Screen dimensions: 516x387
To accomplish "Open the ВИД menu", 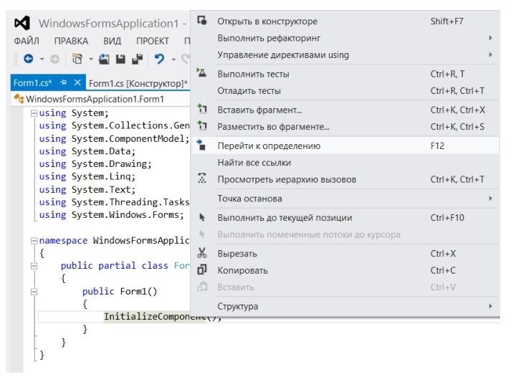I will pos(113,41).
